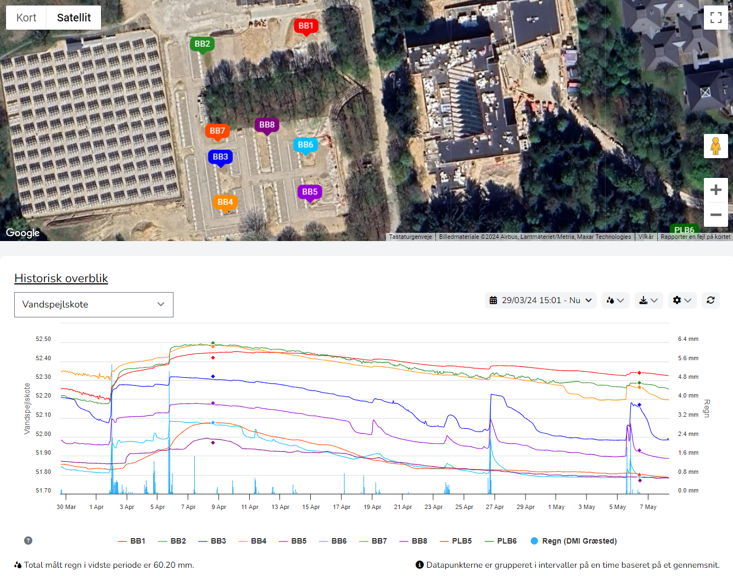Click the Vandspejlskote vertical axis title
Viewport: 733px width, 576px height.
(27, 409)
